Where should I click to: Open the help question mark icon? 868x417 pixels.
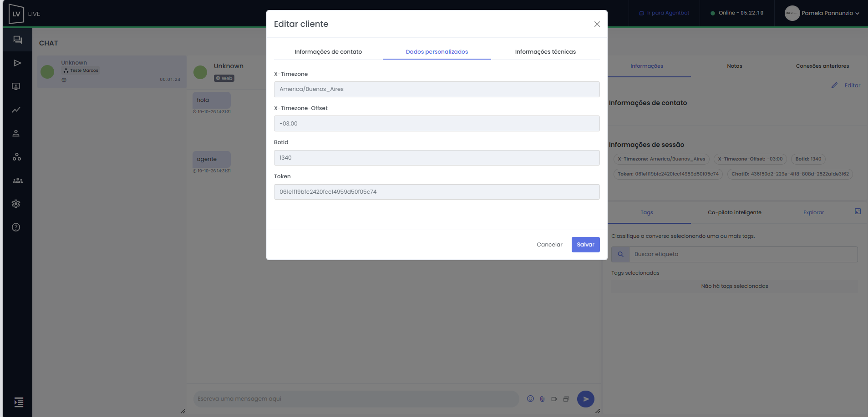tap(16, 227)
